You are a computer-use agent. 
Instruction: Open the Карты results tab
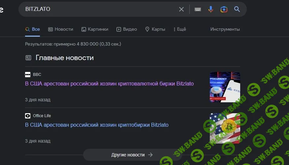pos(155,29)
